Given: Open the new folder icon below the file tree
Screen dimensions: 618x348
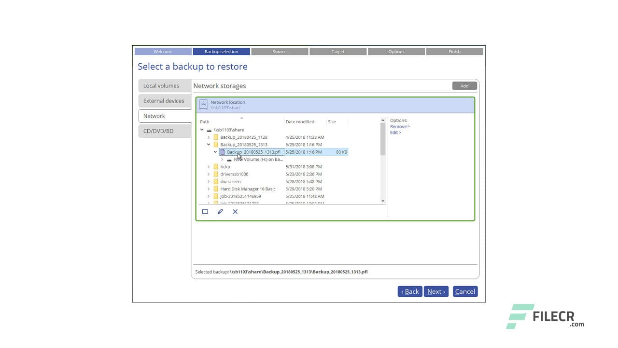Looking at the screenshot, I should pyautogui.click(x=205, y=211).
